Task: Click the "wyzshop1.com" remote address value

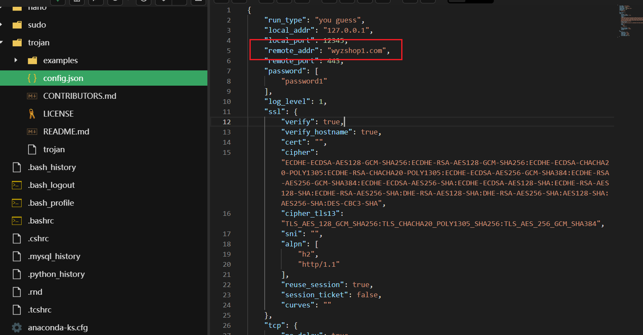Action: [x=357, y=50]
